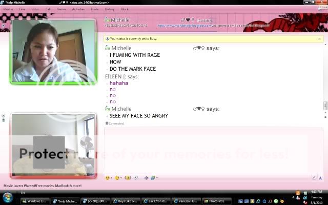Open the Photos menu
The width and height of the screenshot is (328, 205).
point(8,9)
